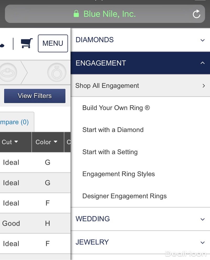Reload the Blue Nile page
The height and width of the screenshot is (260, 210).
pyautogui.click(x=196, y=14)
